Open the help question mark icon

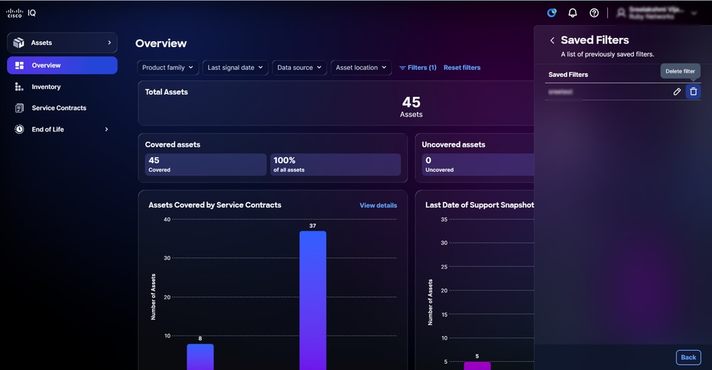[594, 13]
